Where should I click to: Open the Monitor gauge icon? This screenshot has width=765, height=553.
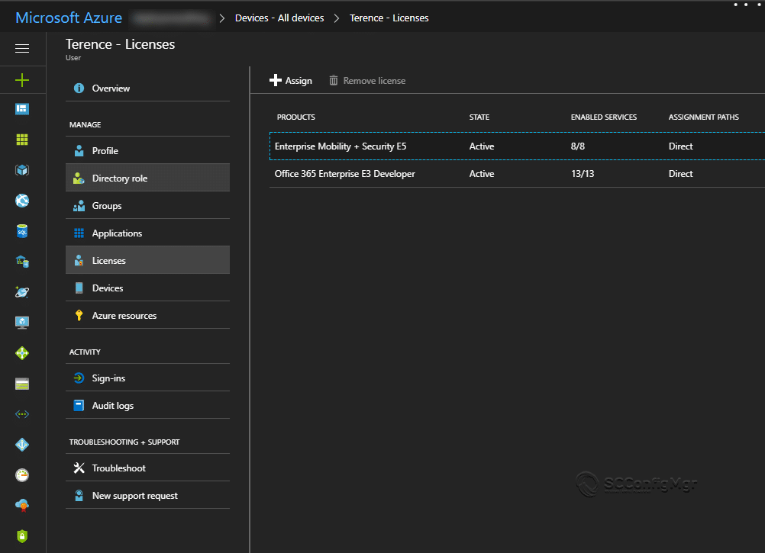(22, 475)
